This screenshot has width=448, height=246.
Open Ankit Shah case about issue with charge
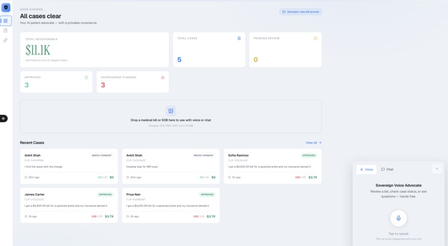(x=69, y=166)
